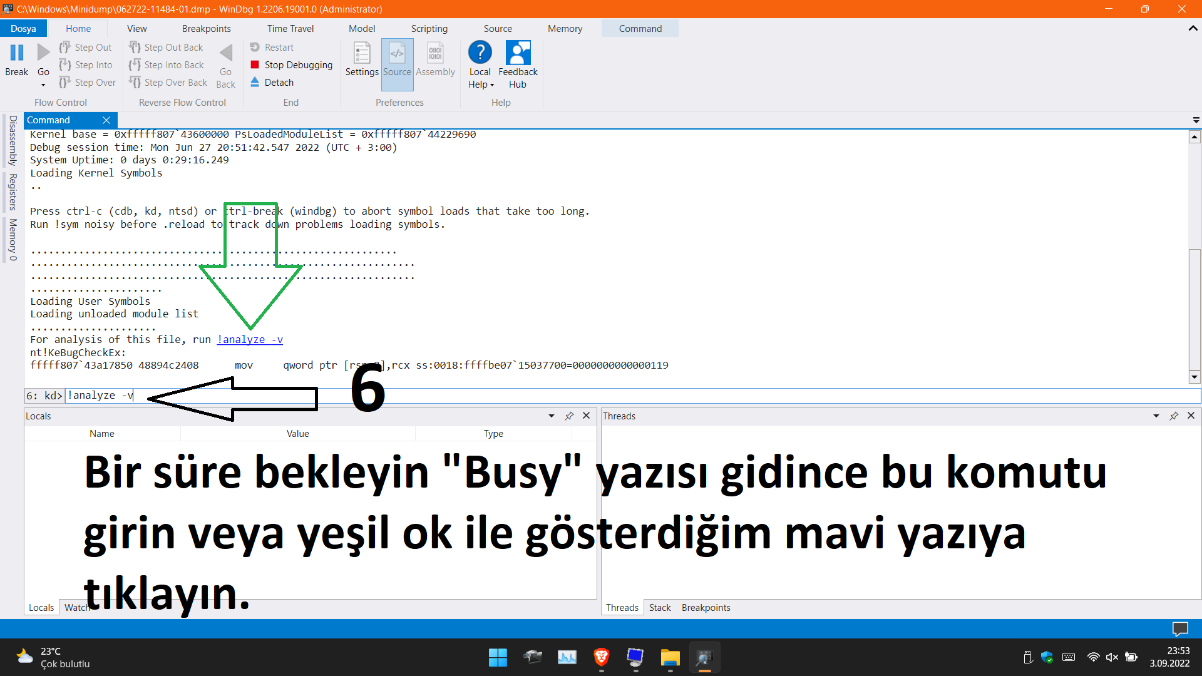Click the command output scrollbar down arrow
Image resolution: width=1202 pixels, height=676 pixels.
click(1194, 377)
